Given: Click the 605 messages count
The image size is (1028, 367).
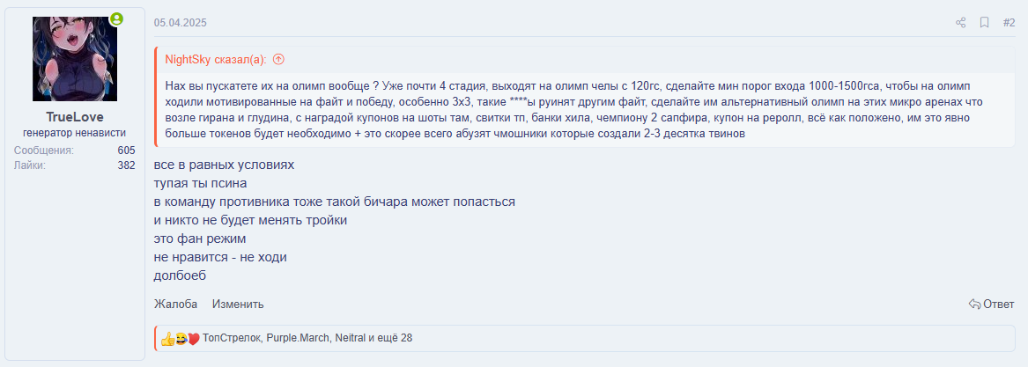Looking at the screenshot, I should (126, 150).
